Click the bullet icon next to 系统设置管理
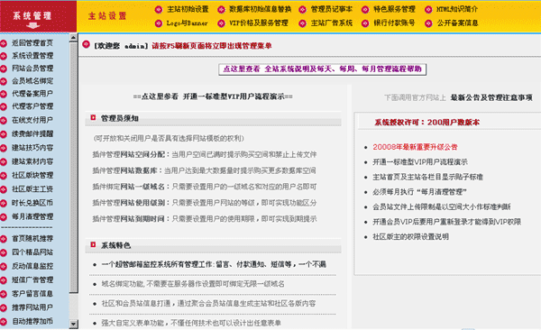The width and height of the screenshot is (541, 330). tap(4, 56)
